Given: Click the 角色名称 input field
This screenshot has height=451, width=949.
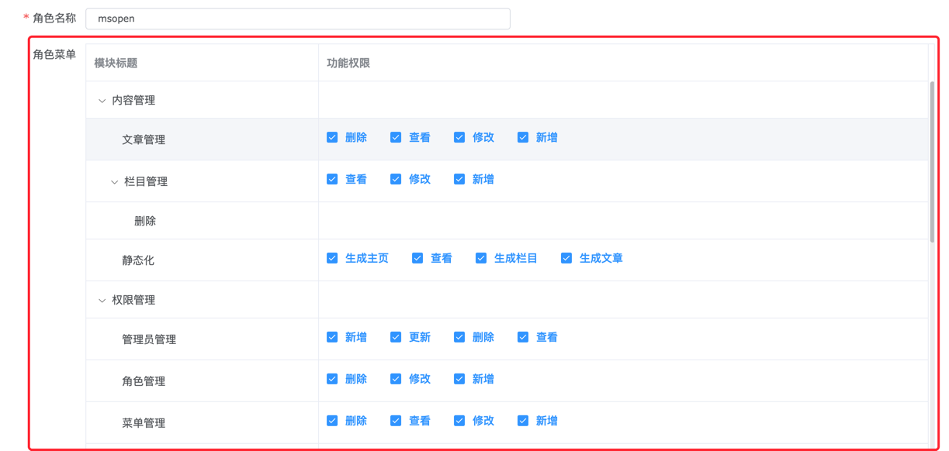Looking at the screenshot, I should coord(297,19).
